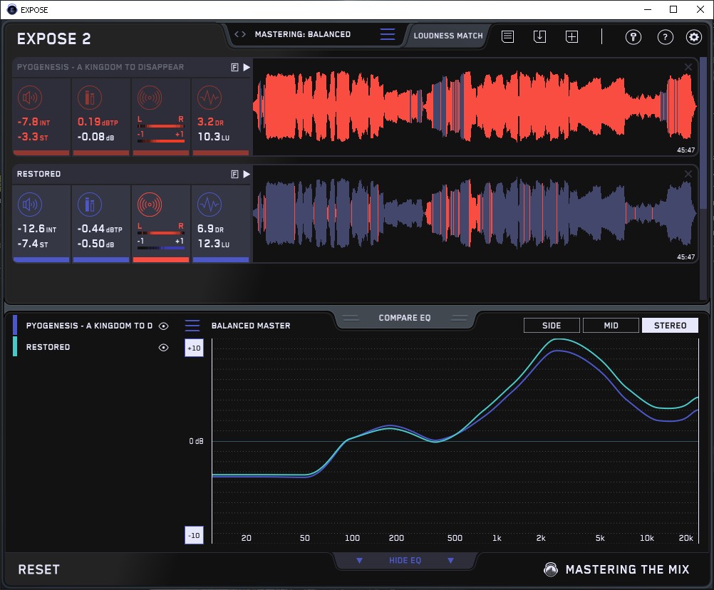
Task: Open the settings gear icon
Action: click(694, 36)
